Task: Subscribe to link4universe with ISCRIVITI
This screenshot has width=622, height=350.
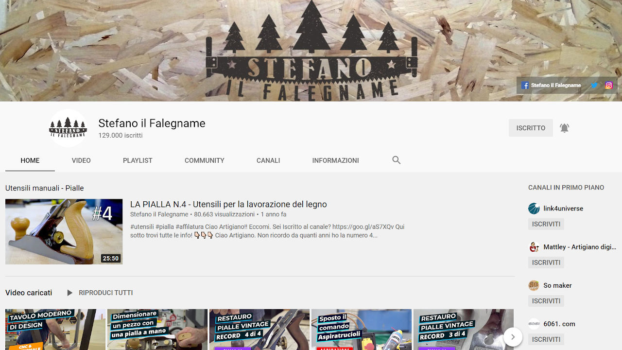Action: pyautogui.click(x=546, y=224)
